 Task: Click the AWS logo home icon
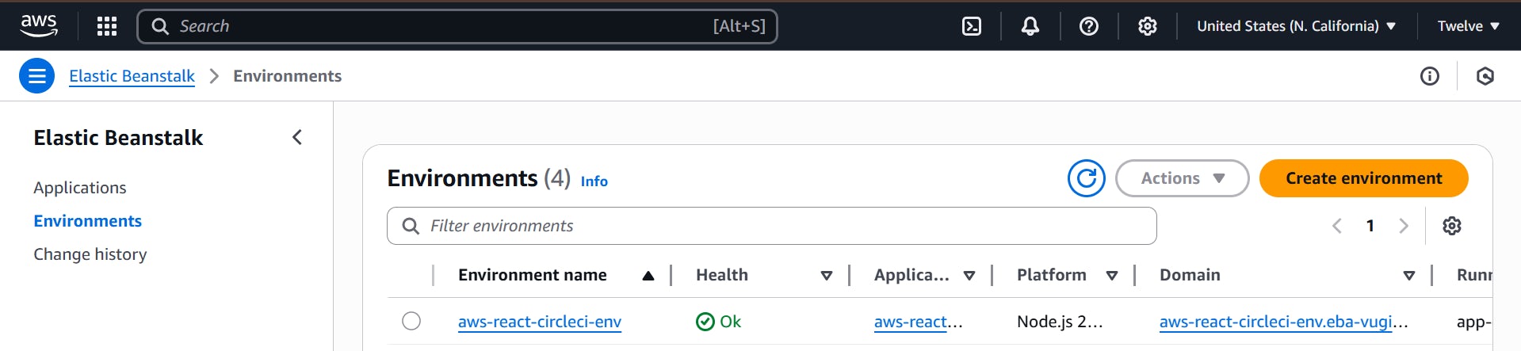coord(39,25)
